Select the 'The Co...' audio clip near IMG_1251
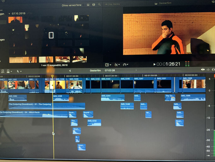 (170, 97)
